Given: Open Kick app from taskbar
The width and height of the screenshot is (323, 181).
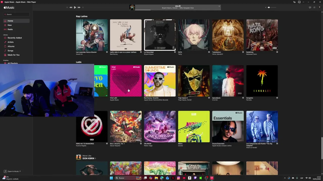Looking at the screenshot, I should point(201,178).
